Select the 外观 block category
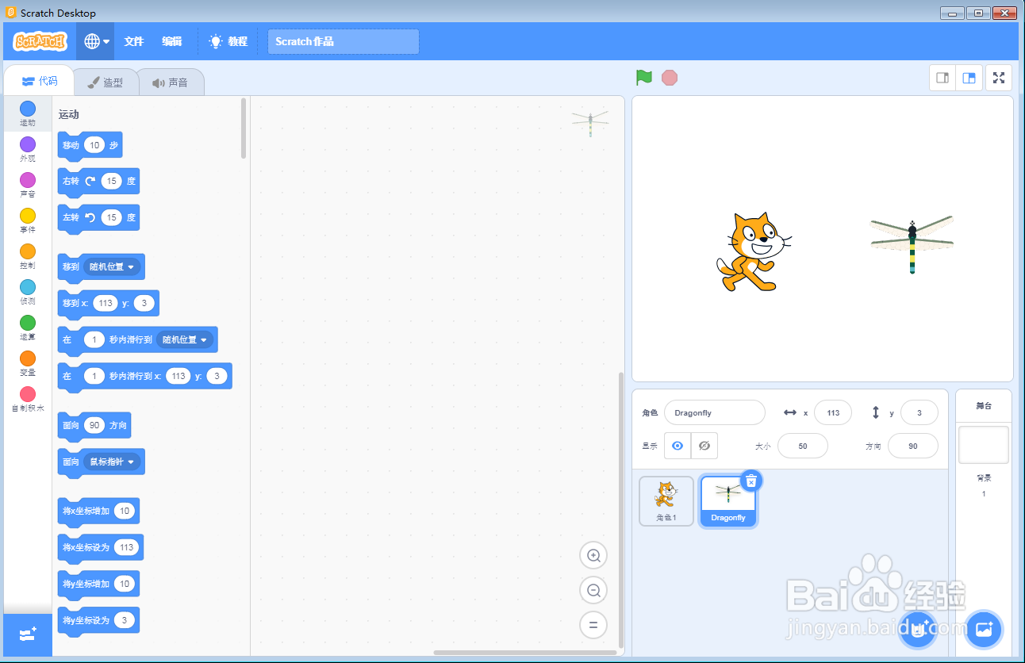 pos(28,149)
